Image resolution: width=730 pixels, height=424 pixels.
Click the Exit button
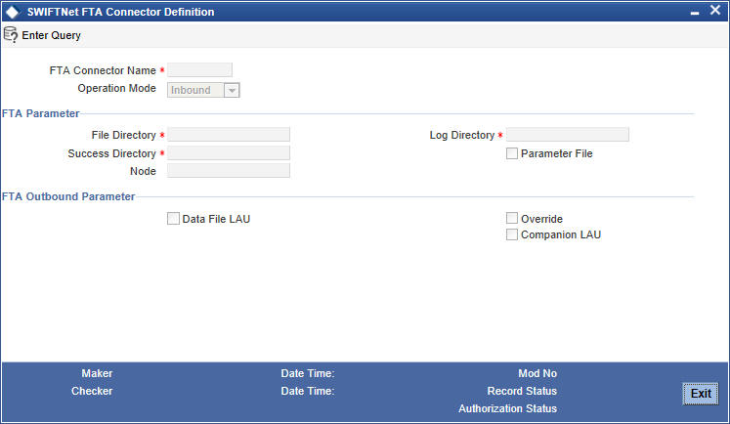[x=701, y=394]
